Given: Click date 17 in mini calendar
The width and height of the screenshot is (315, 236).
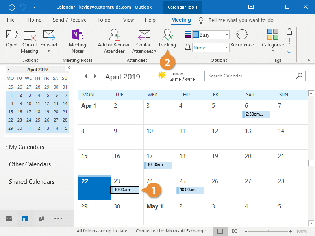Looking at the screenshot, I should pos(29,112).
